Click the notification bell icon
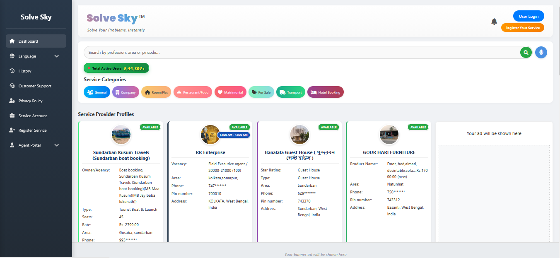Screen dimensions: 560x258 [x=494, y=22]
